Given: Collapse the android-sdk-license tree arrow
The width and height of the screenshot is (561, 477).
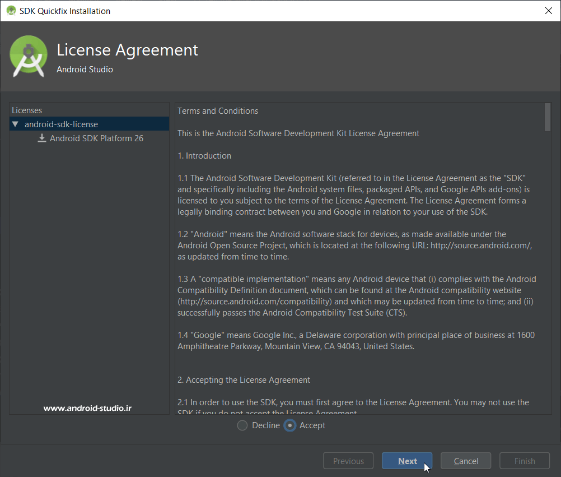Looking at the screenshot, I should pyautogui.click(x=15, y=124).
